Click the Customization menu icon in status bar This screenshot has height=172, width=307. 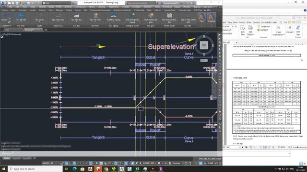click(220, 163)
